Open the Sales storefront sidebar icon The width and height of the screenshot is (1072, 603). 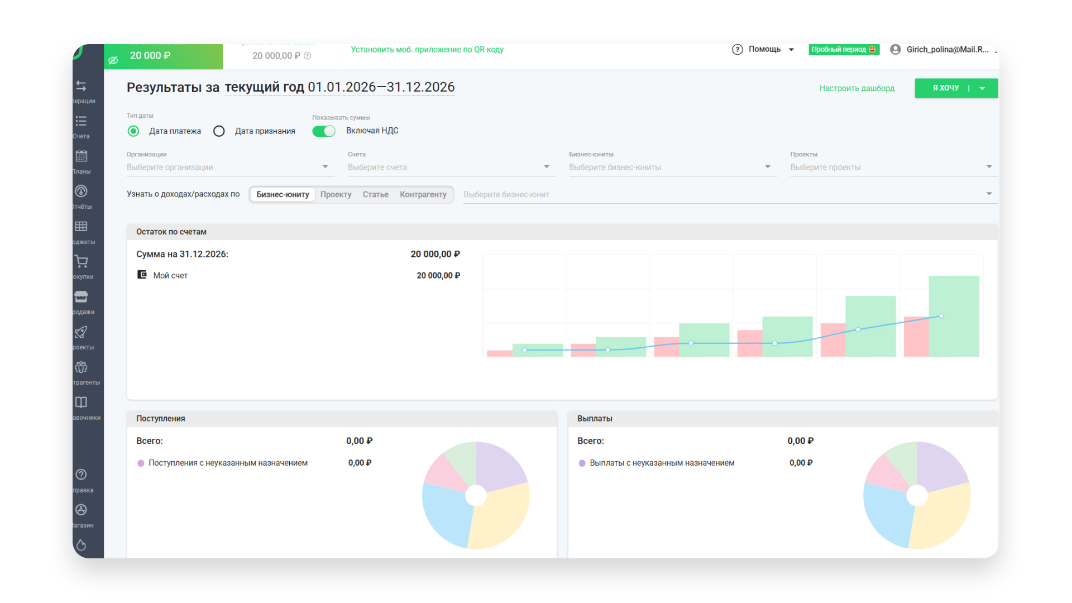[x=82, y=296]
